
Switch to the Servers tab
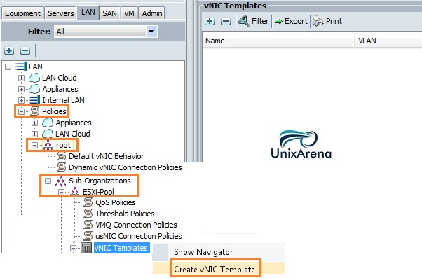point(61,13)
